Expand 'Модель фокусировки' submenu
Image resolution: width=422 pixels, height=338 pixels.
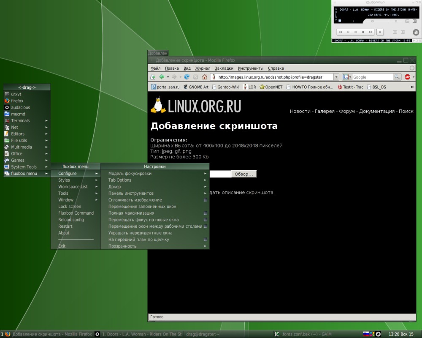(x=155, y=174)
